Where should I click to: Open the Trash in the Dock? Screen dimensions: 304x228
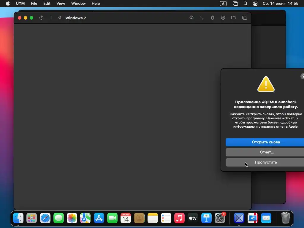point(285,218)
